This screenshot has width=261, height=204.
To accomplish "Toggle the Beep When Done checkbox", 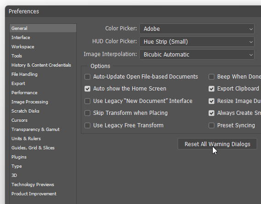I will [211, 77].
